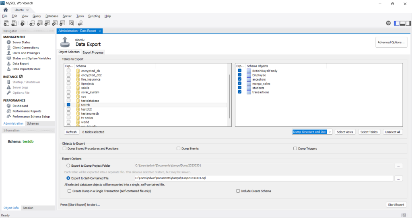Screen dimensions: 412x218
Task: Open Client Connections in Navigator
Action: click(25, 48)
